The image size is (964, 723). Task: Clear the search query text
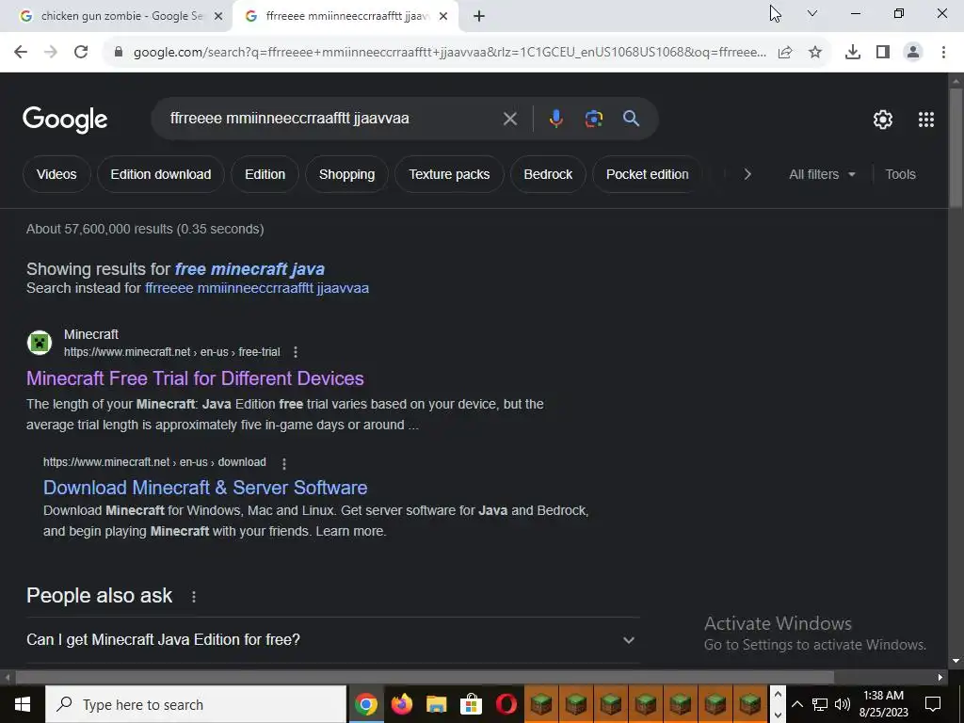pos(509,119)
